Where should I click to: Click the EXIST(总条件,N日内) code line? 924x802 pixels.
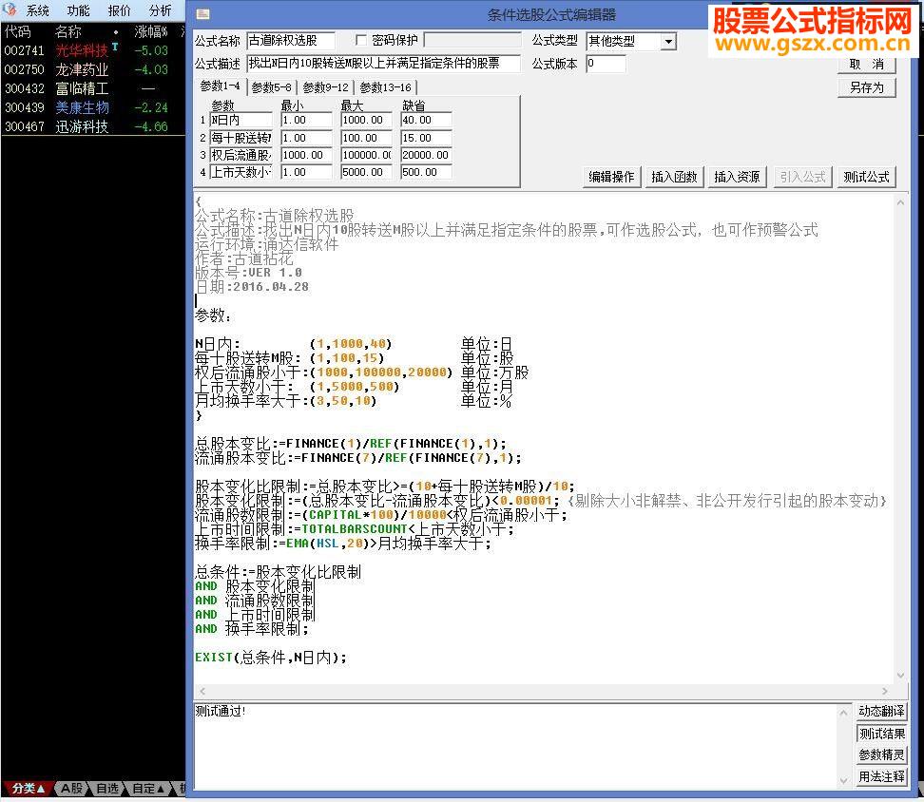(x=271, y=658)
